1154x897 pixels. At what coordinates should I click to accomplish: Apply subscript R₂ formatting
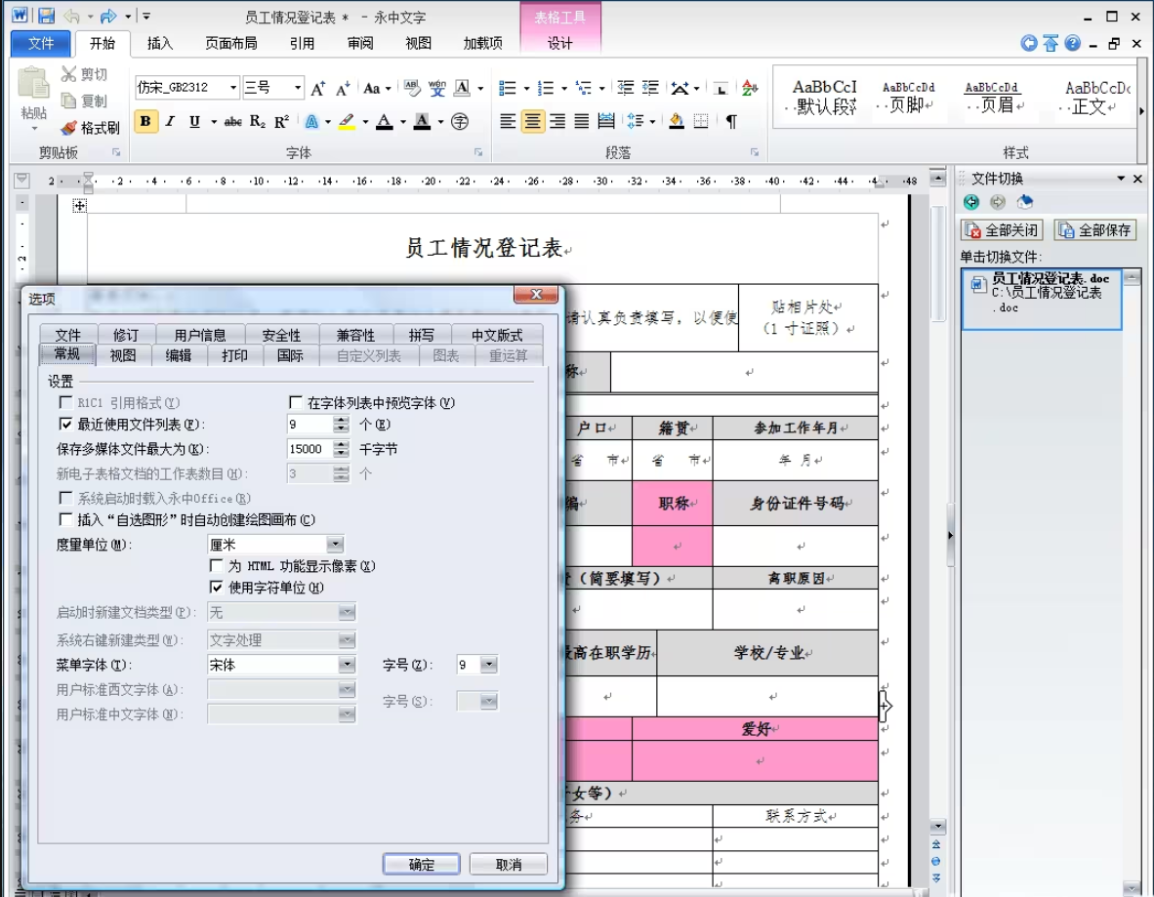coord(257,121)
